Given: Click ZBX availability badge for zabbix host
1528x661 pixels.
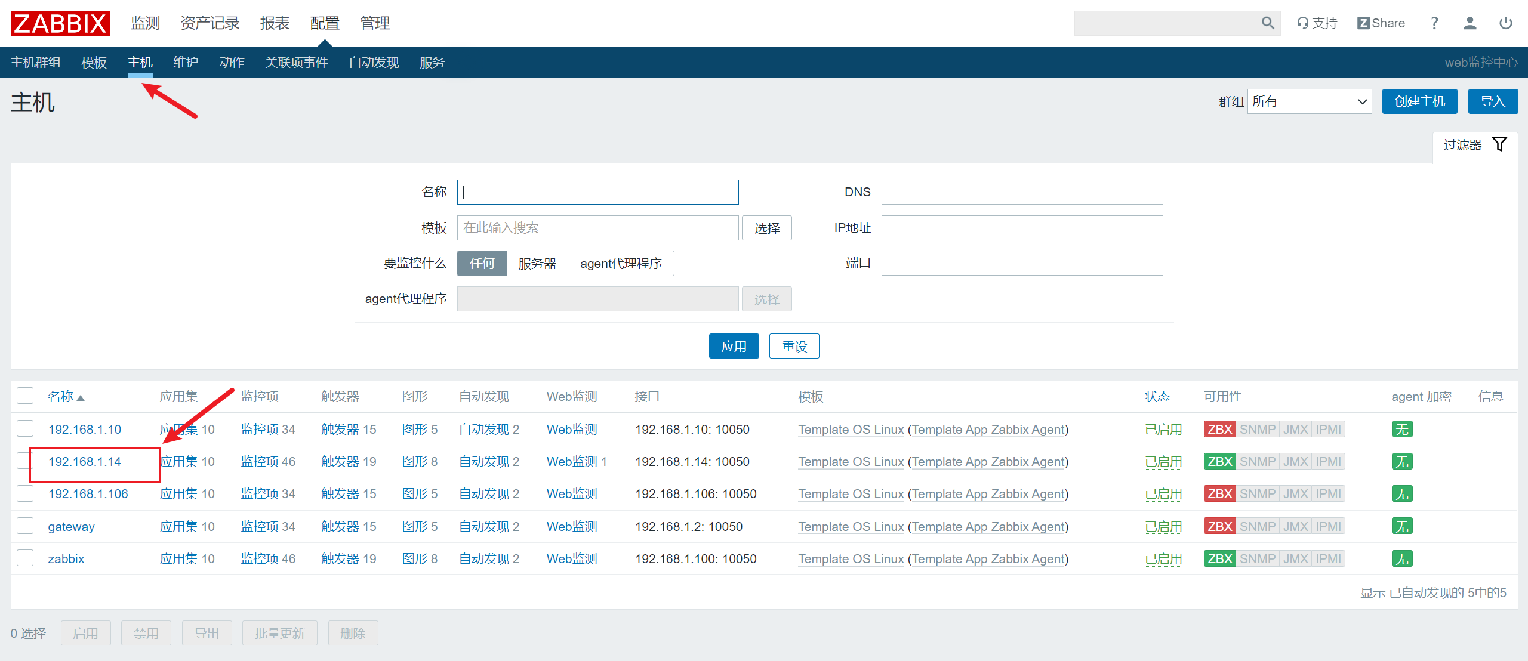Looking at the screenshot, I should point(1219,559).
